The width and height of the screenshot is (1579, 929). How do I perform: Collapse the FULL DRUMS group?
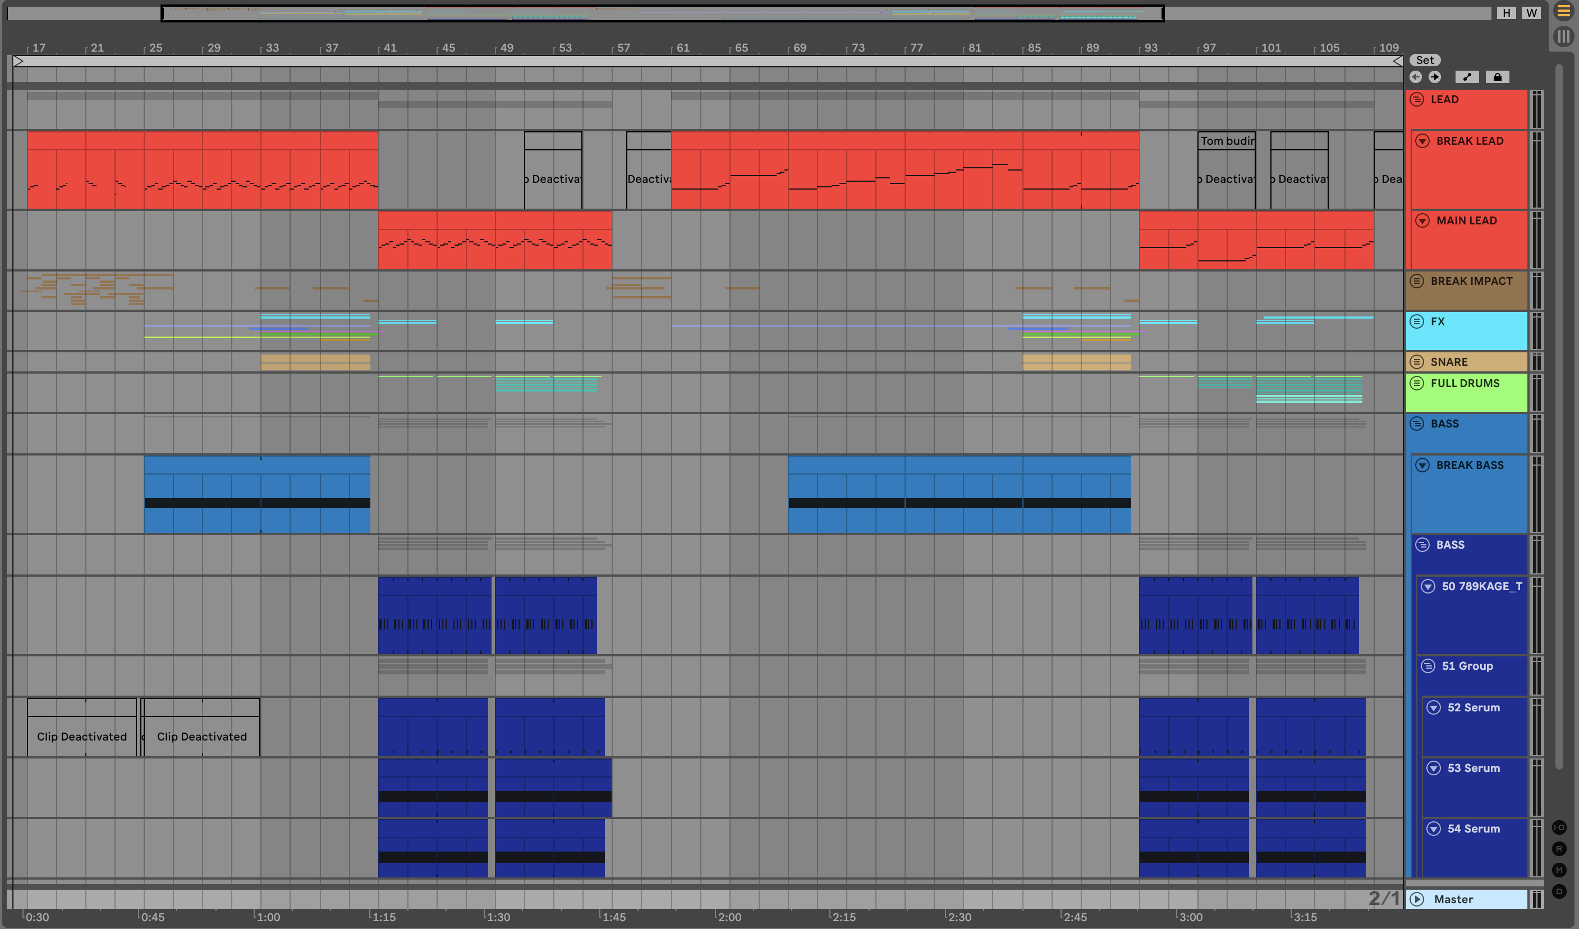click(x=1417, y=383)
